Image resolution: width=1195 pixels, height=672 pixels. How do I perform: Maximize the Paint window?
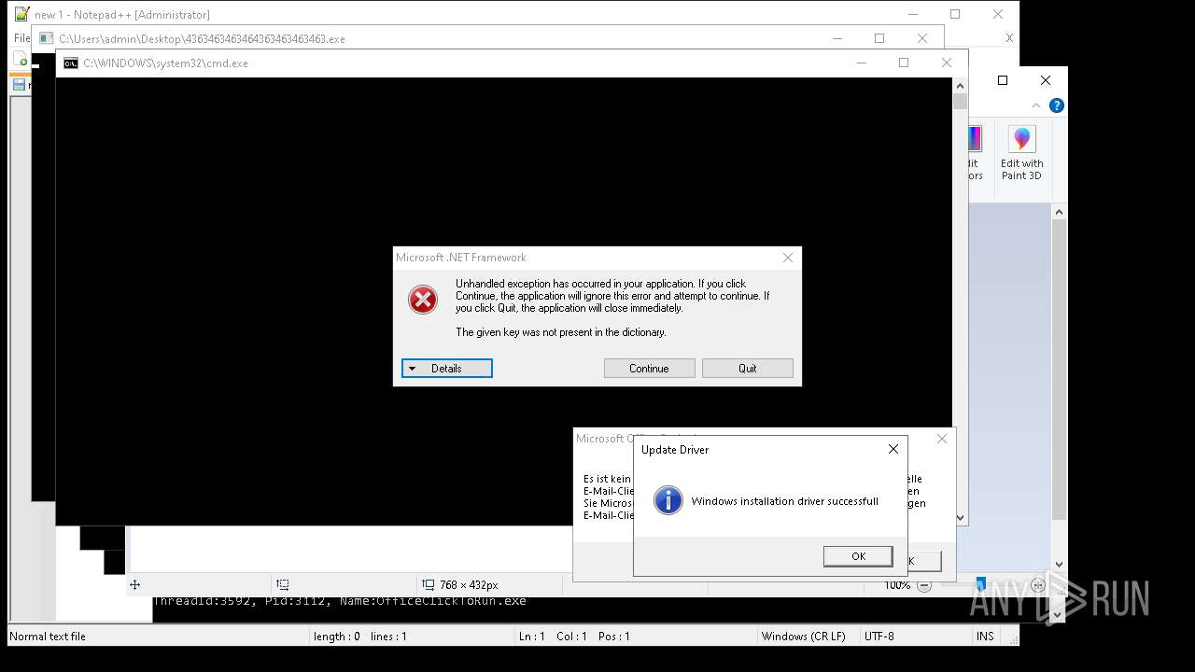(1003, 80)
